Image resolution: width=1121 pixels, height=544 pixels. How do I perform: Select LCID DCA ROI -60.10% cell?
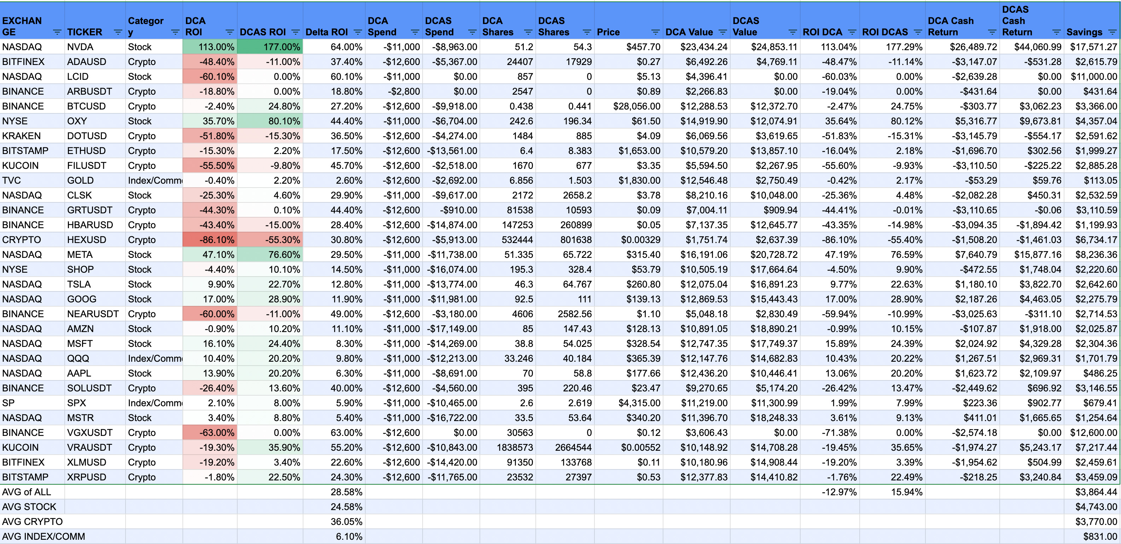210,77
